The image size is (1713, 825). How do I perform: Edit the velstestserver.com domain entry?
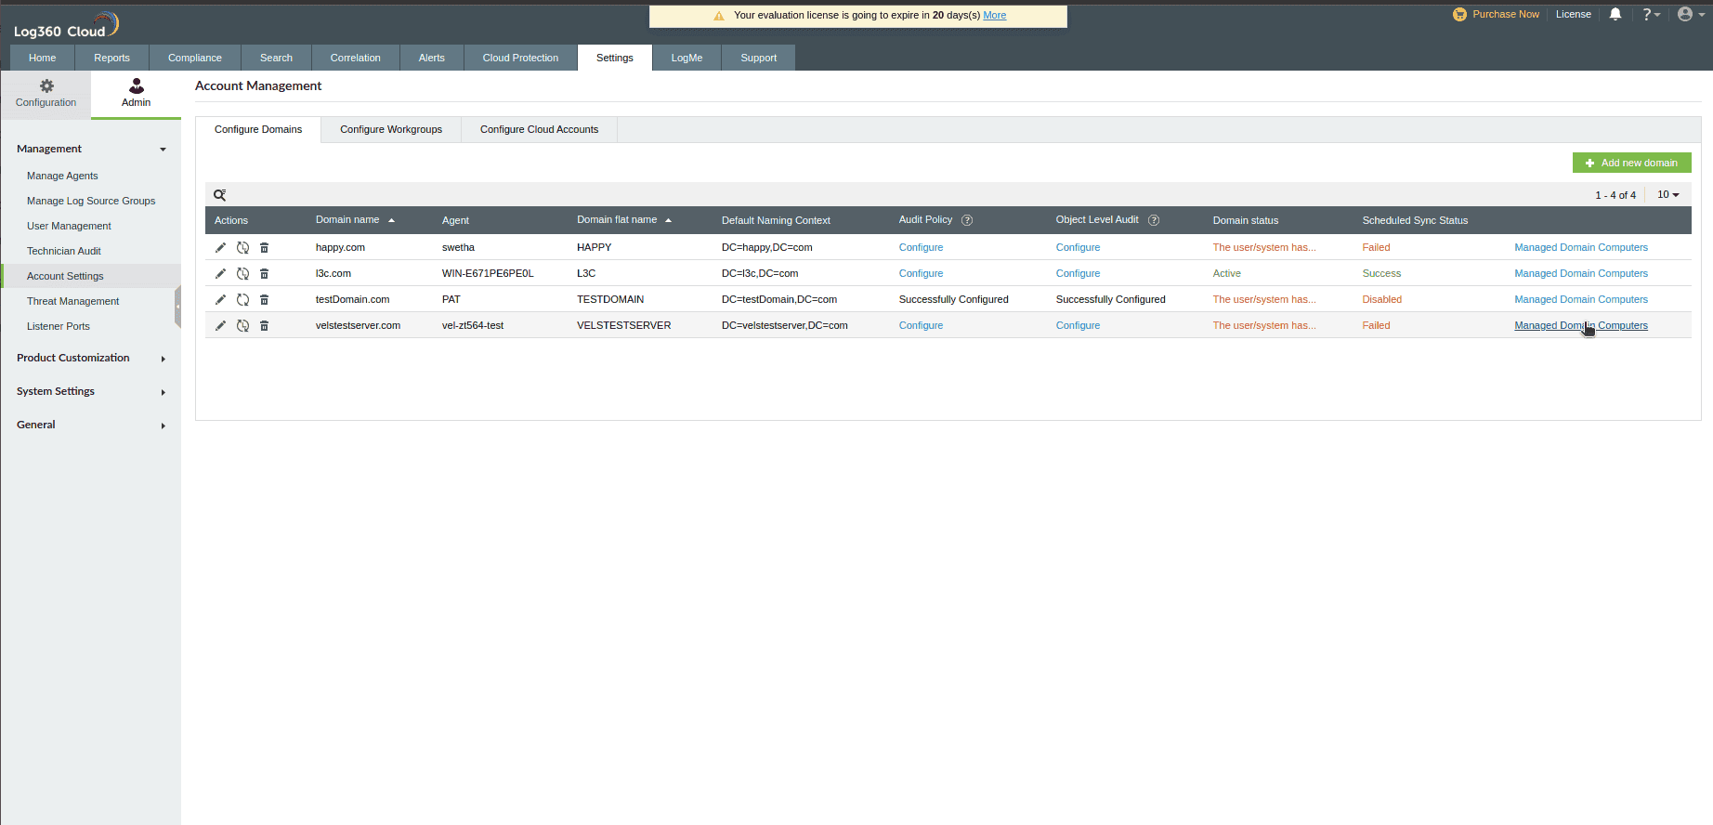point(220,325)
